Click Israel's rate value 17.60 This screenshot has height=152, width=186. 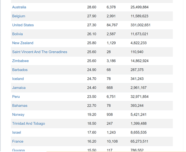pyautogui.click(x=92, y=133)
